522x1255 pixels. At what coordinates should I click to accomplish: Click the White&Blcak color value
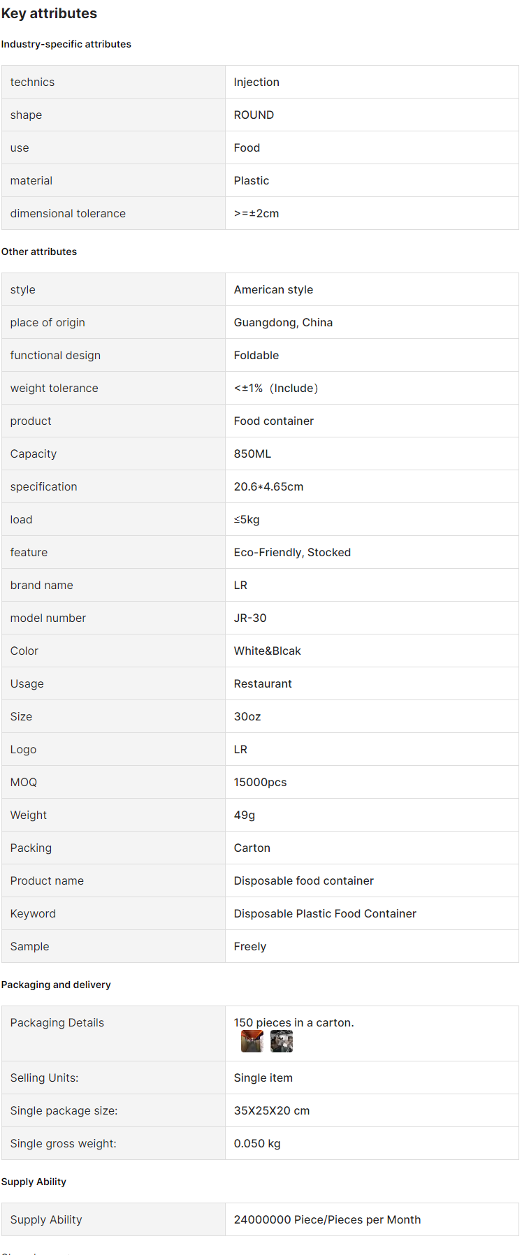268,651
